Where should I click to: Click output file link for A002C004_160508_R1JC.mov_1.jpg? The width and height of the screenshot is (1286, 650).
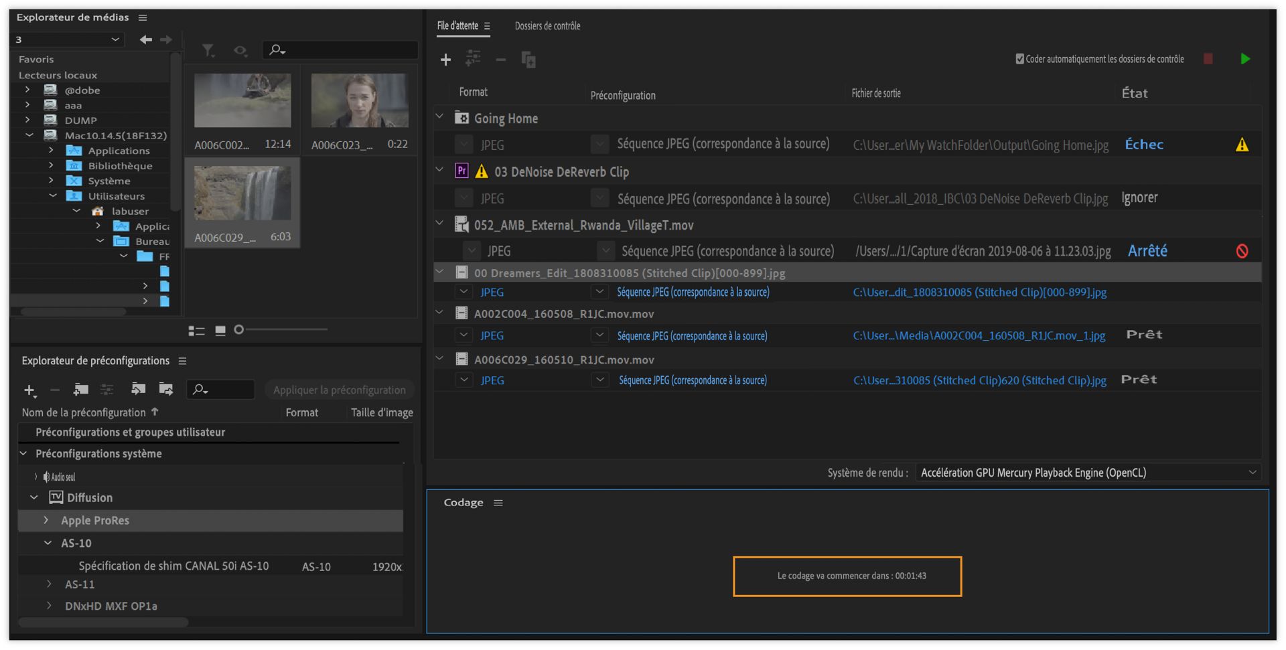[x=979, y=335]
